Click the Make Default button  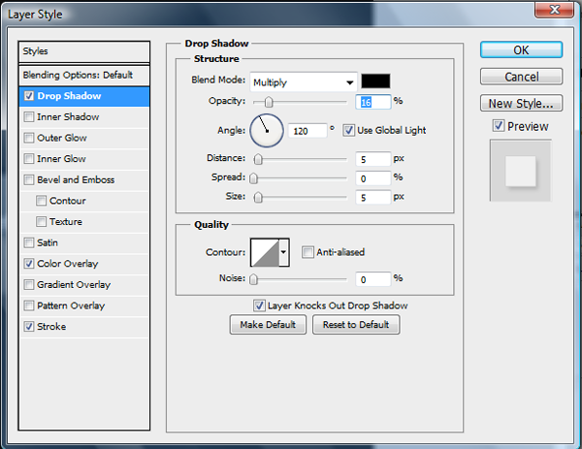tap(268, 325)
